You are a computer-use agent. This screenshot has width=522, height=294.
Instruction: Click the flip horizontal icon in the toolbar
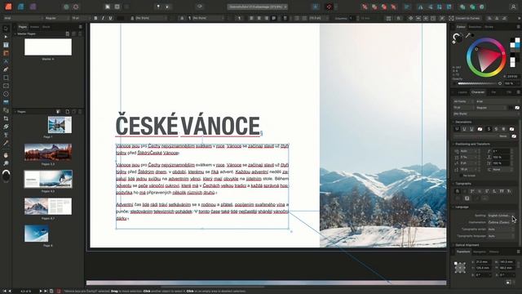click(x=421, y=7)
